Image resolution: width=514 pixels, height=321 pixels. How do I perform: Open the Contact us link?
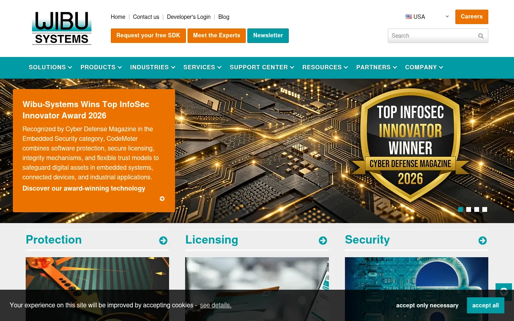coord(146,17)
